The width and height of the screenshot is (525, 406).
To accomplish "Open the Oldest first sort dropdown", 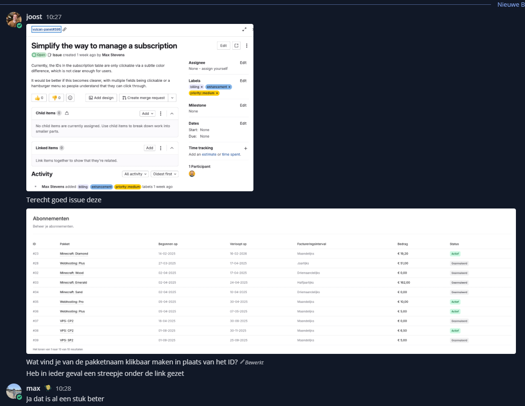I will pyautogui.click(x=165, y=174).
